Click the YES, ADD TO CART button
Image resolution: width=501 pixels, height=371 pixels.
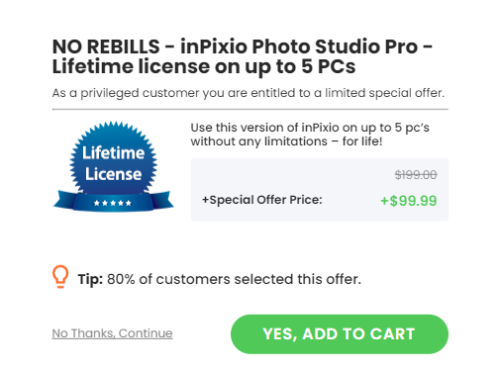point(340,334)
